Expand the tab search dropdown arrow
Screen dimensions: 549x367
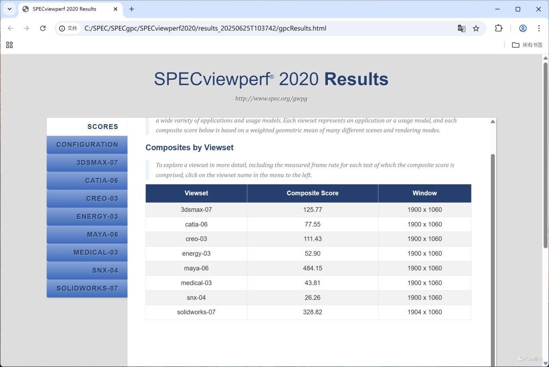coord(9,9)
